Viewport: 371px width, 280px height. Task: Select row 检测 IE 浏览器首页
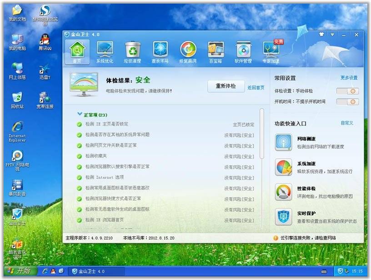pos(165,220)
